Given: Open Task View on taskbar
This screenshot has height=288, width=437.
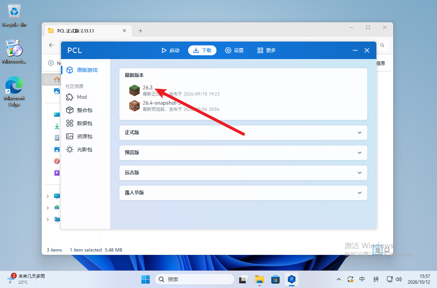Looking at the screenshot, I should 243,279.
